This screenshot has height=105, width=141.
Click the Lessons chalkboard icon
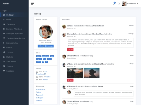tap(4, 52)
